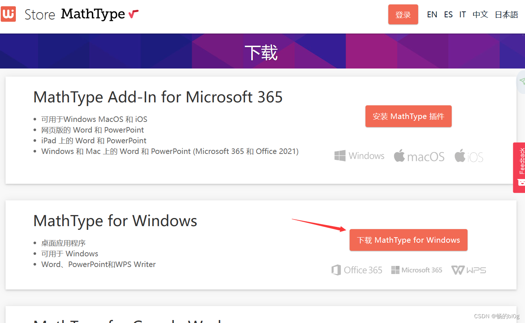This screenshot has width=525, height=323.
Task: Click the Wiris logo icon
Action: (8, 14)
